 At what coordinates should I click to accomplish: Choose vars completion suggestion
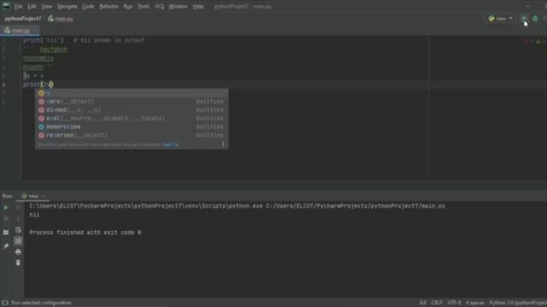coord(132,101)
